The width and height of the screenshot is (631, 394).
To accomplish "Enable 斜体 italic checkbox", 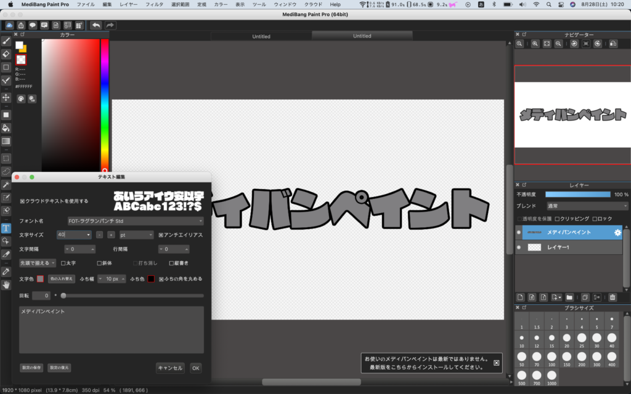I will click(x=99, y=263).
